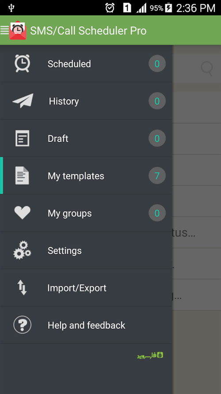Tap the alarm icon in status bar
The width and height of the screenshot is (221, 394).
110,8
